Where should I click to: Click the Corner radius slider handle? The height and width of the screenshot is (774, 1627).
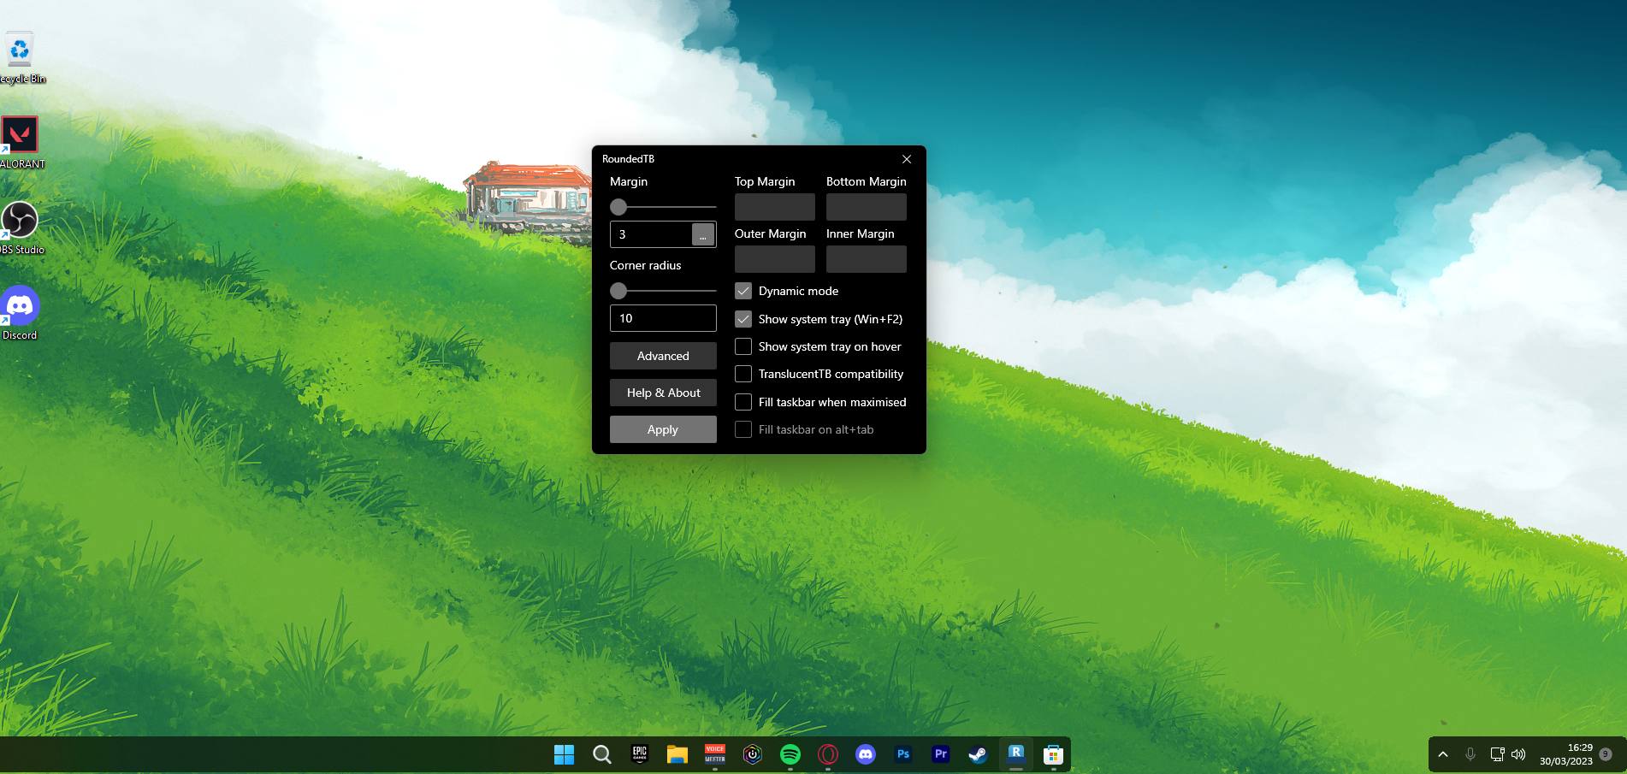click(618, 291)
